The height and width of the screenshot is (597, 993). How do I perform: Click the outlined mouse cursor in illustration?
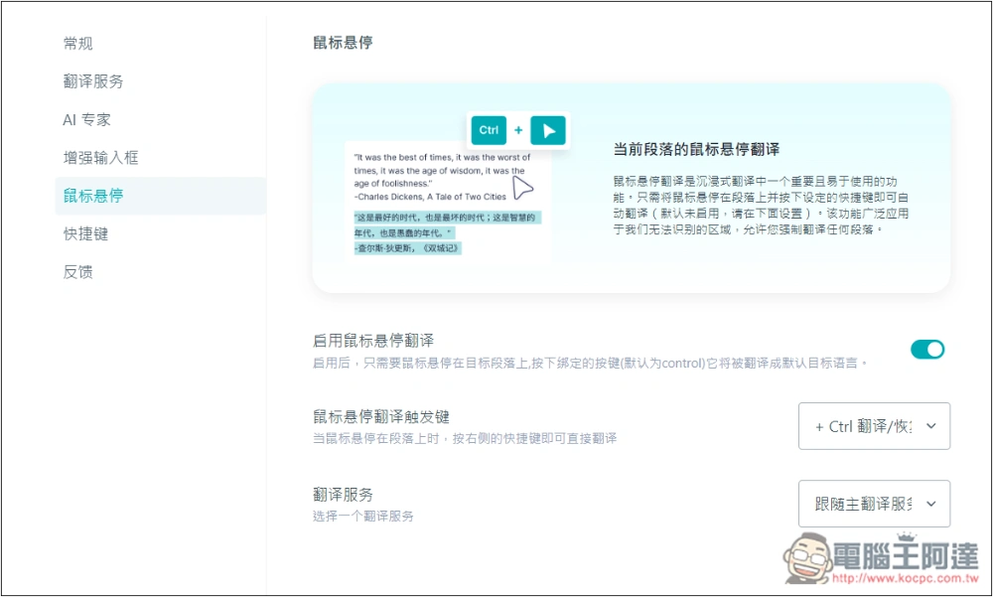point(522,189)
